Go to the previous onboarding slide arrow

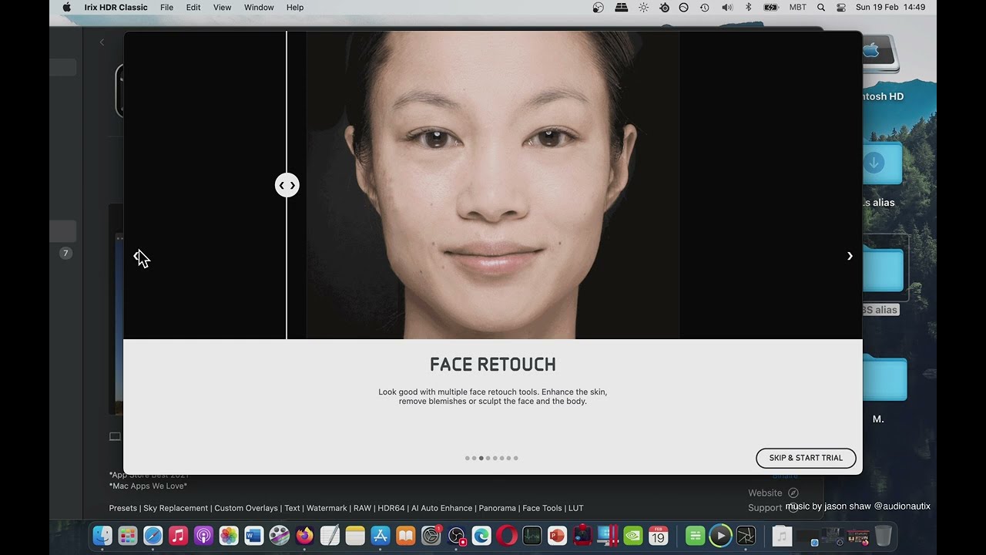pos(137,256)
